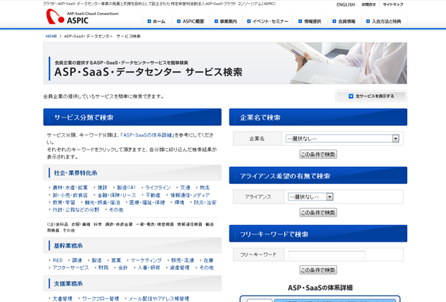Select the R&D link under 基幹業務系
The image size is (446, 302).
click(58, 260)
